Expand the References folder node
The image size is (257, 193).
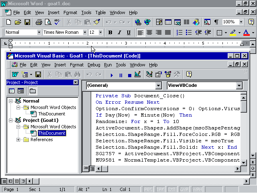coord(18,140)
